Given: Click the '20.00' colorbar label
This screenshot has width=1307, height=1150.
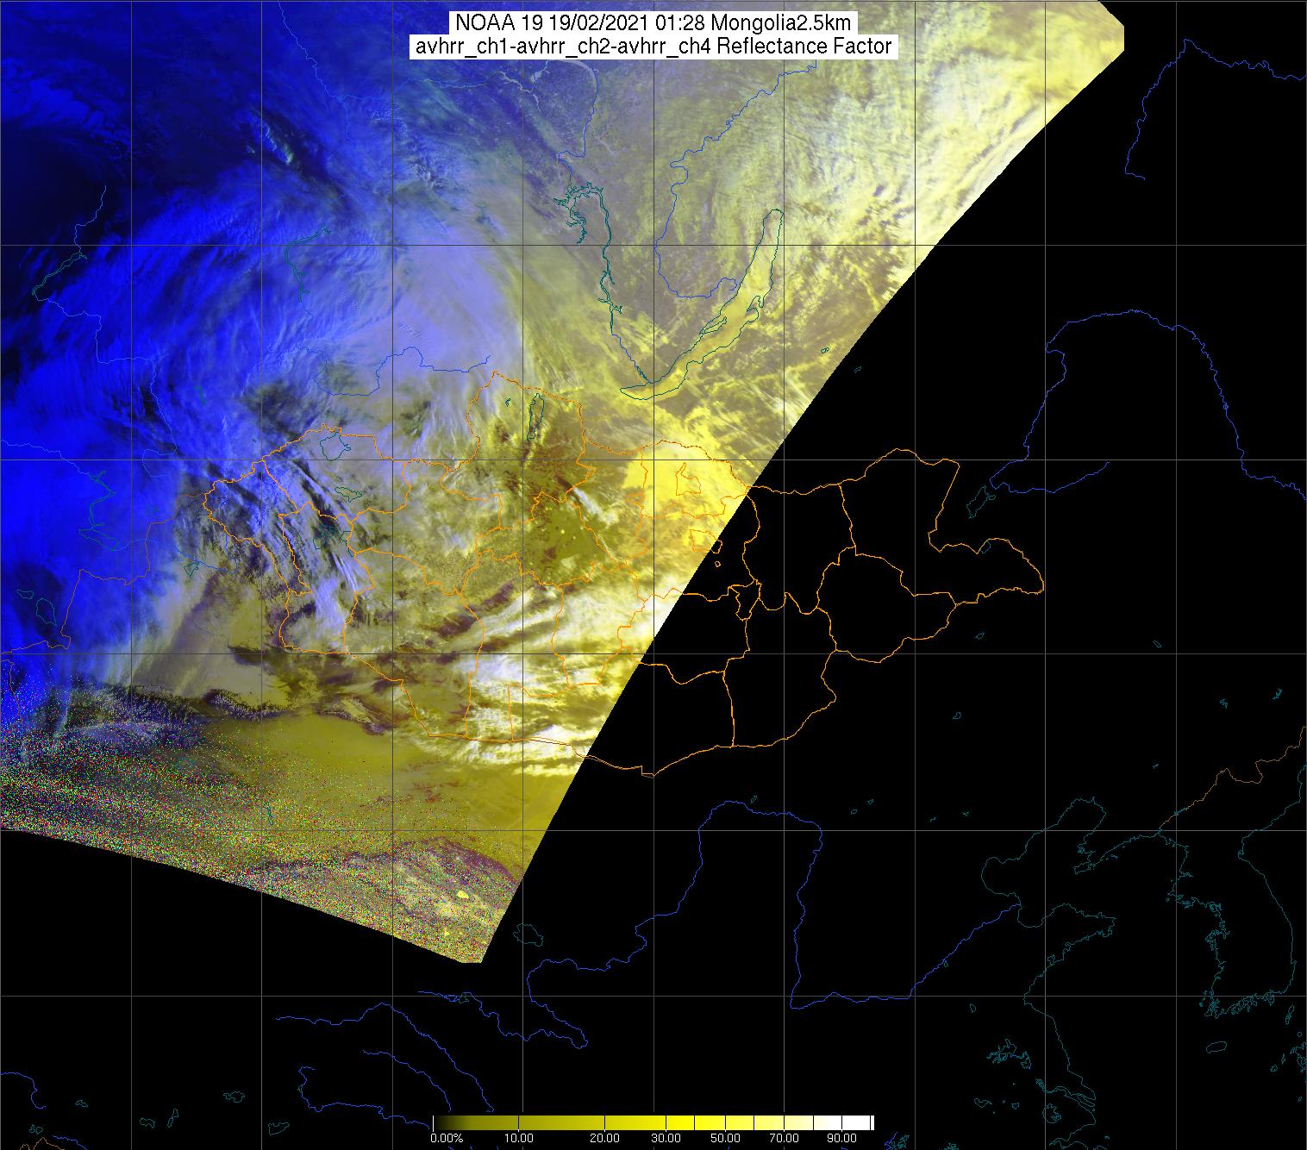Looking at the screenshot, I should [x=605, y=1139].
